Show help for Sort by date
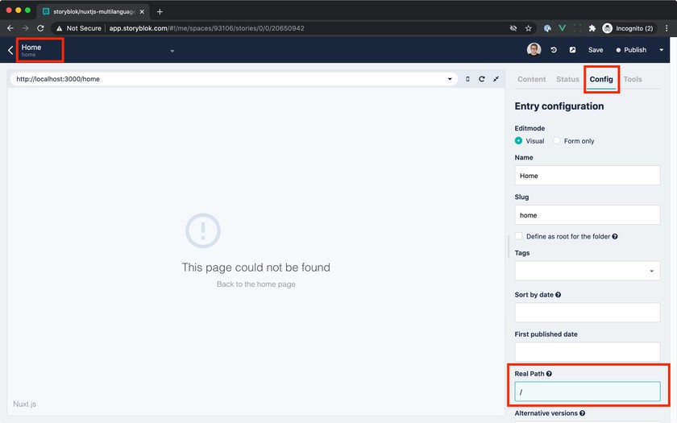This screenshot has height=423, width=677. click(559, 295)
